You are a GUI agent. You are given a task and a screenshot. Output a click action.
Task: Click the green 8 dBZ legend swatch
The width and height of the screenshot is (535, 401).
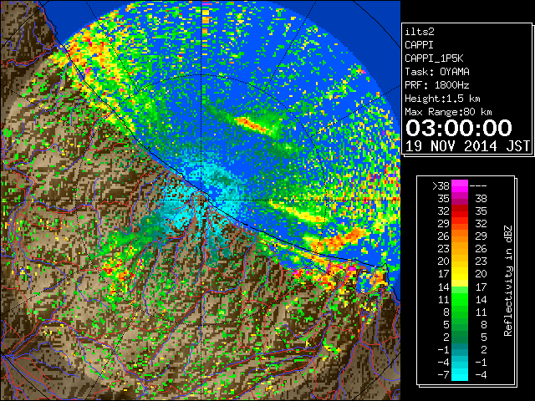point(459,312)
